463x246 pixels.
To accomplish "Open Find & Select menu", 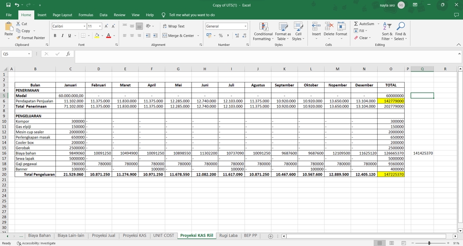I will click(x=400, y=31).
